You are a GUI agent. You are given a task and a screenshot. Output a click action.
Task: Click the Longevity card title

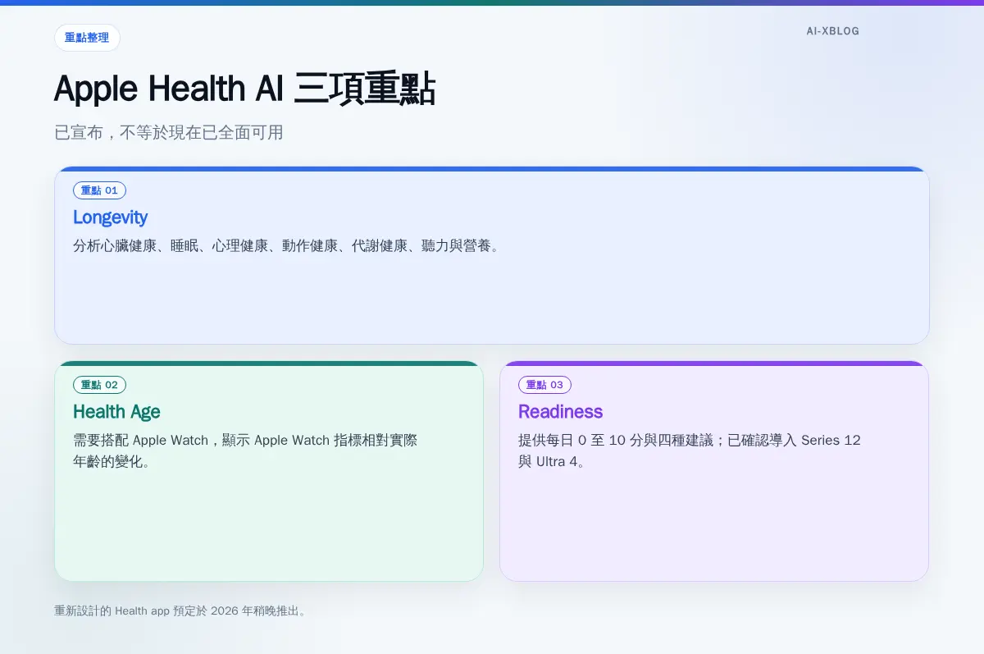tap(110, 217)
